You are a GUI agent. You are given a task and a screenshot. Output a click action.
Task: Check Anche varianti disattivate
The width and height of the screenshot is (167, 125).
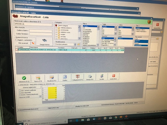(x=20, y=95)
